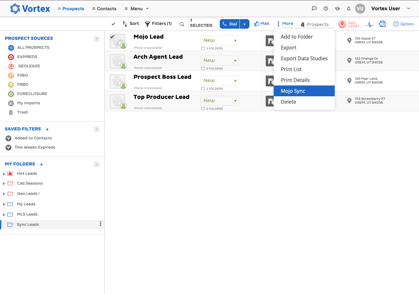This screenshot has height=294, width=419.
Task: Select FSBO source
Action: click(18, 75)
